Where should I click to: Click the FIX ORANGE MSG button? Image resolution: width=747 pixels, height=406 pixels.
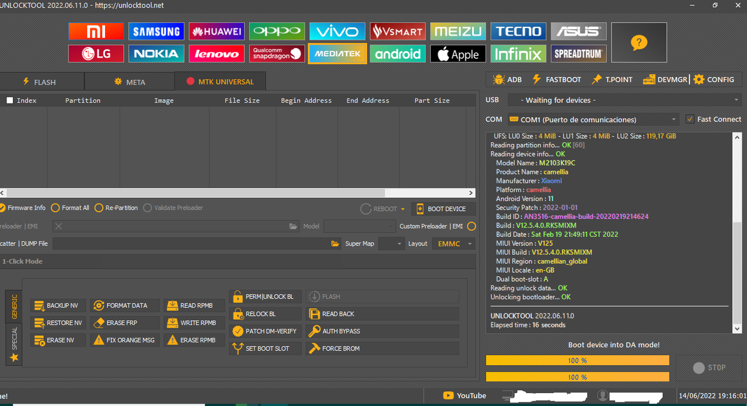[125, 340]
